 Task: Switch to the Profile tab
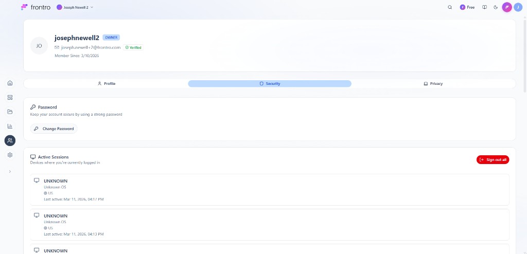pyautogui.click(x=106, y=84)
